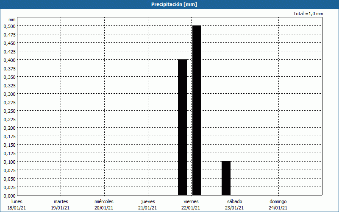Viewport: 339px width, 212px height.
Task: Click the 0,000 y-axis value
Action: (10, 196)
